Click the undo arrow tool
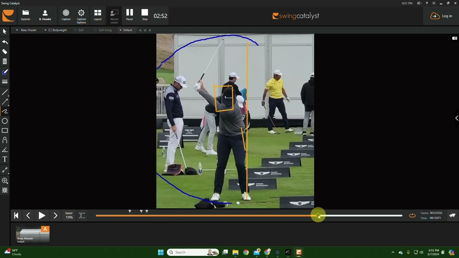The width and height of the screenshot is (459, 258). pyautogui.click(x=5, y=42)
